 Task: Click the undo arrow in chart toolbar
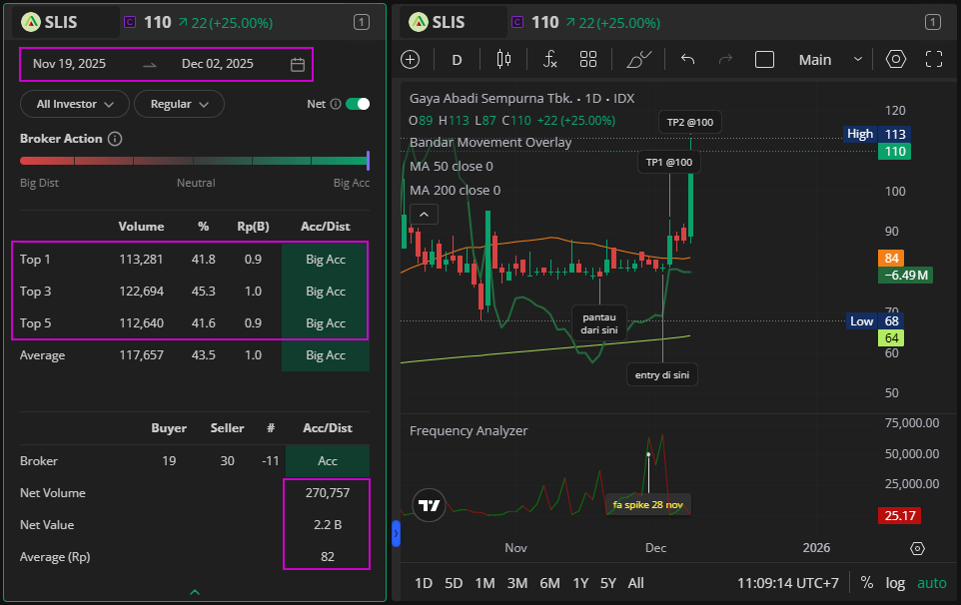687,60
